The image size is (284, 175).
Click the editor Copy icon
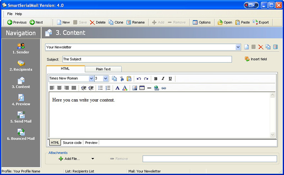click(114, 78)
